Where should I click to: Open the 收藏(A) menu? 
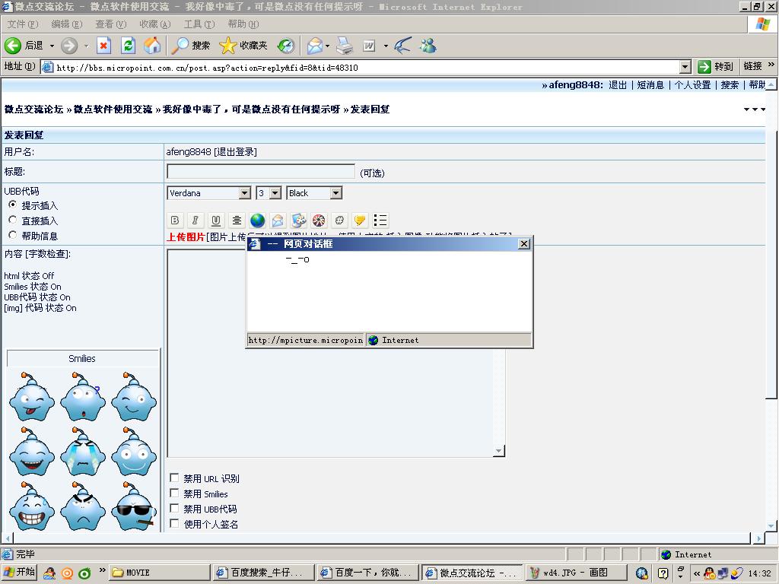pos(155,24)
